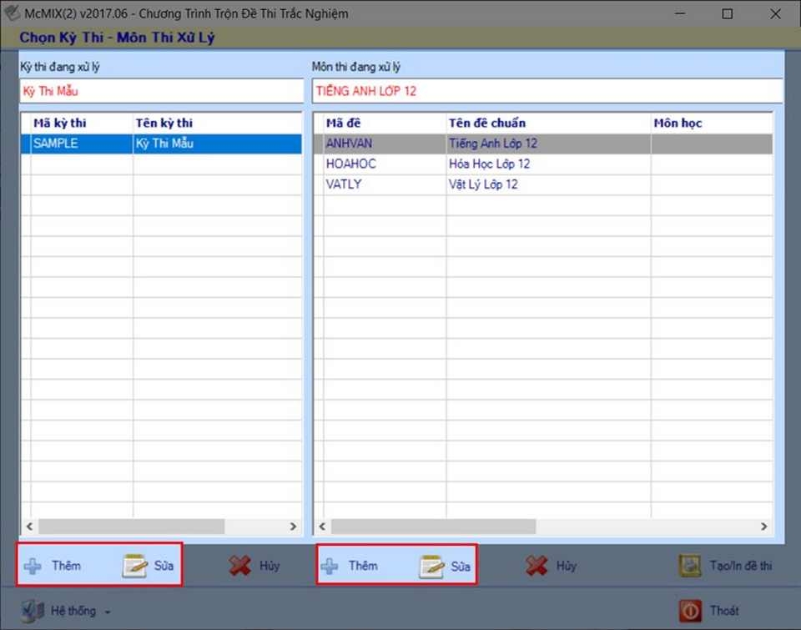Viewport: 801px width, 630px height.
Task: Click left arrow of subject list scrollbar
Action: click(x=322, y=527)
